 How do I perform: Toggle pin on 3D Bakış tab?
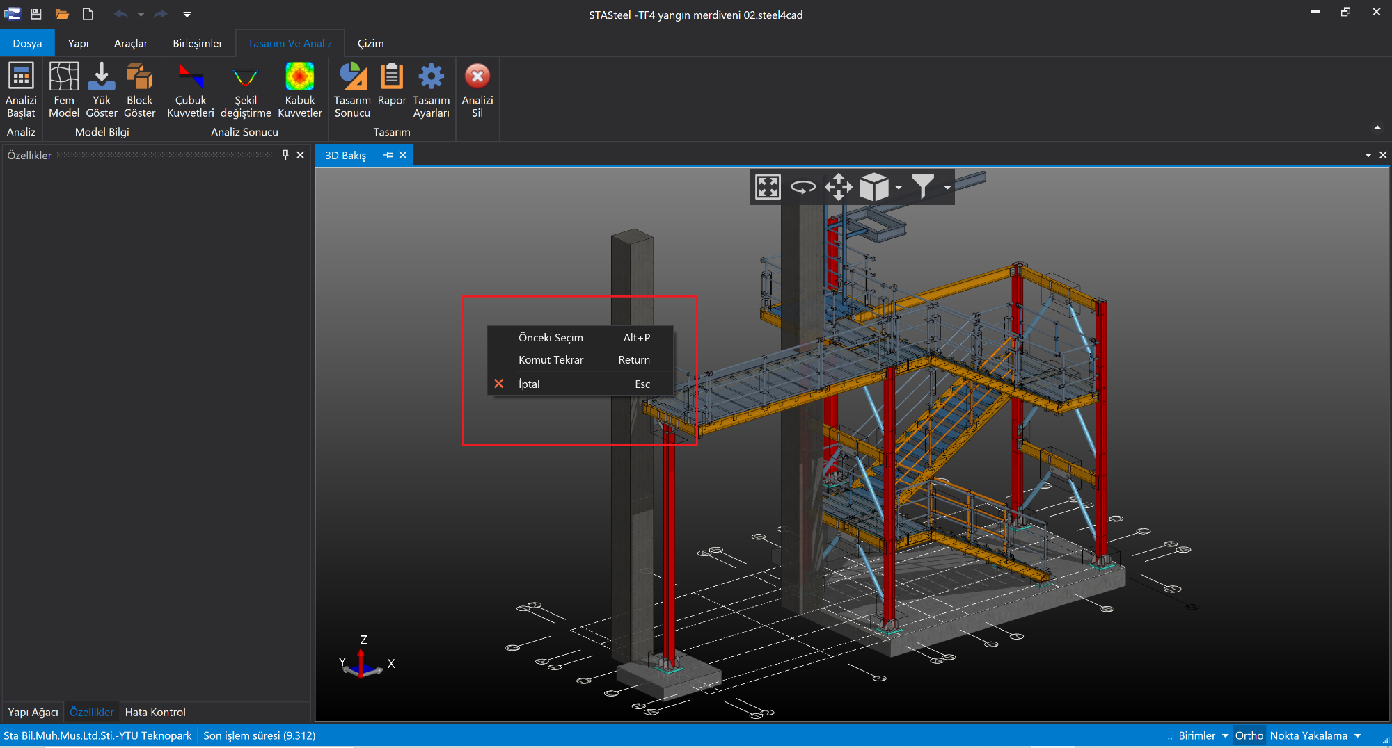coord(388,155)
